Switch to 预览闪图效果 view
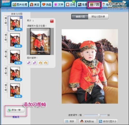 coord(98,17)
